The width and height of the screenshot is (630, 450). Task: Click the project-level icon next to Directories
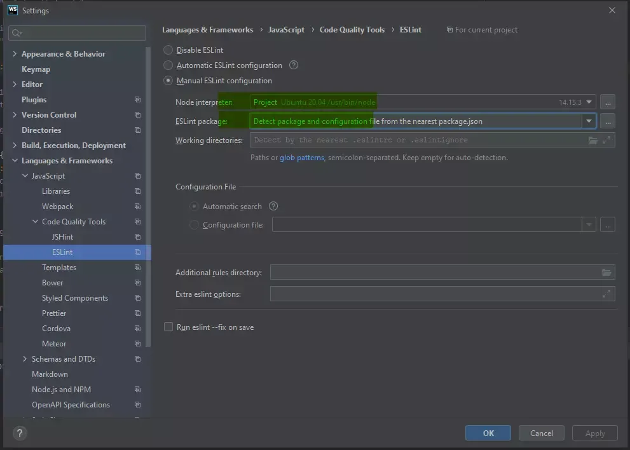click(137, 130)
